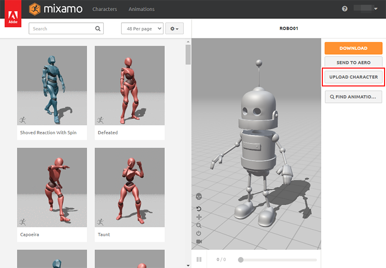Open the help question mark icon
This screenshot has height=268, width=386.
tap(345, 9)
